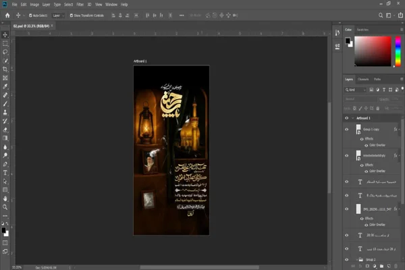Add a layer style via fx icon
The height and width of the screenshot is (270, 405).
(x=360, y=266)
